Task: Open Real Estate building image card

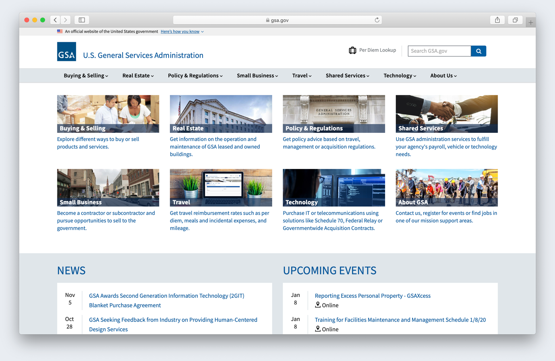Action: tap(221, 114)
